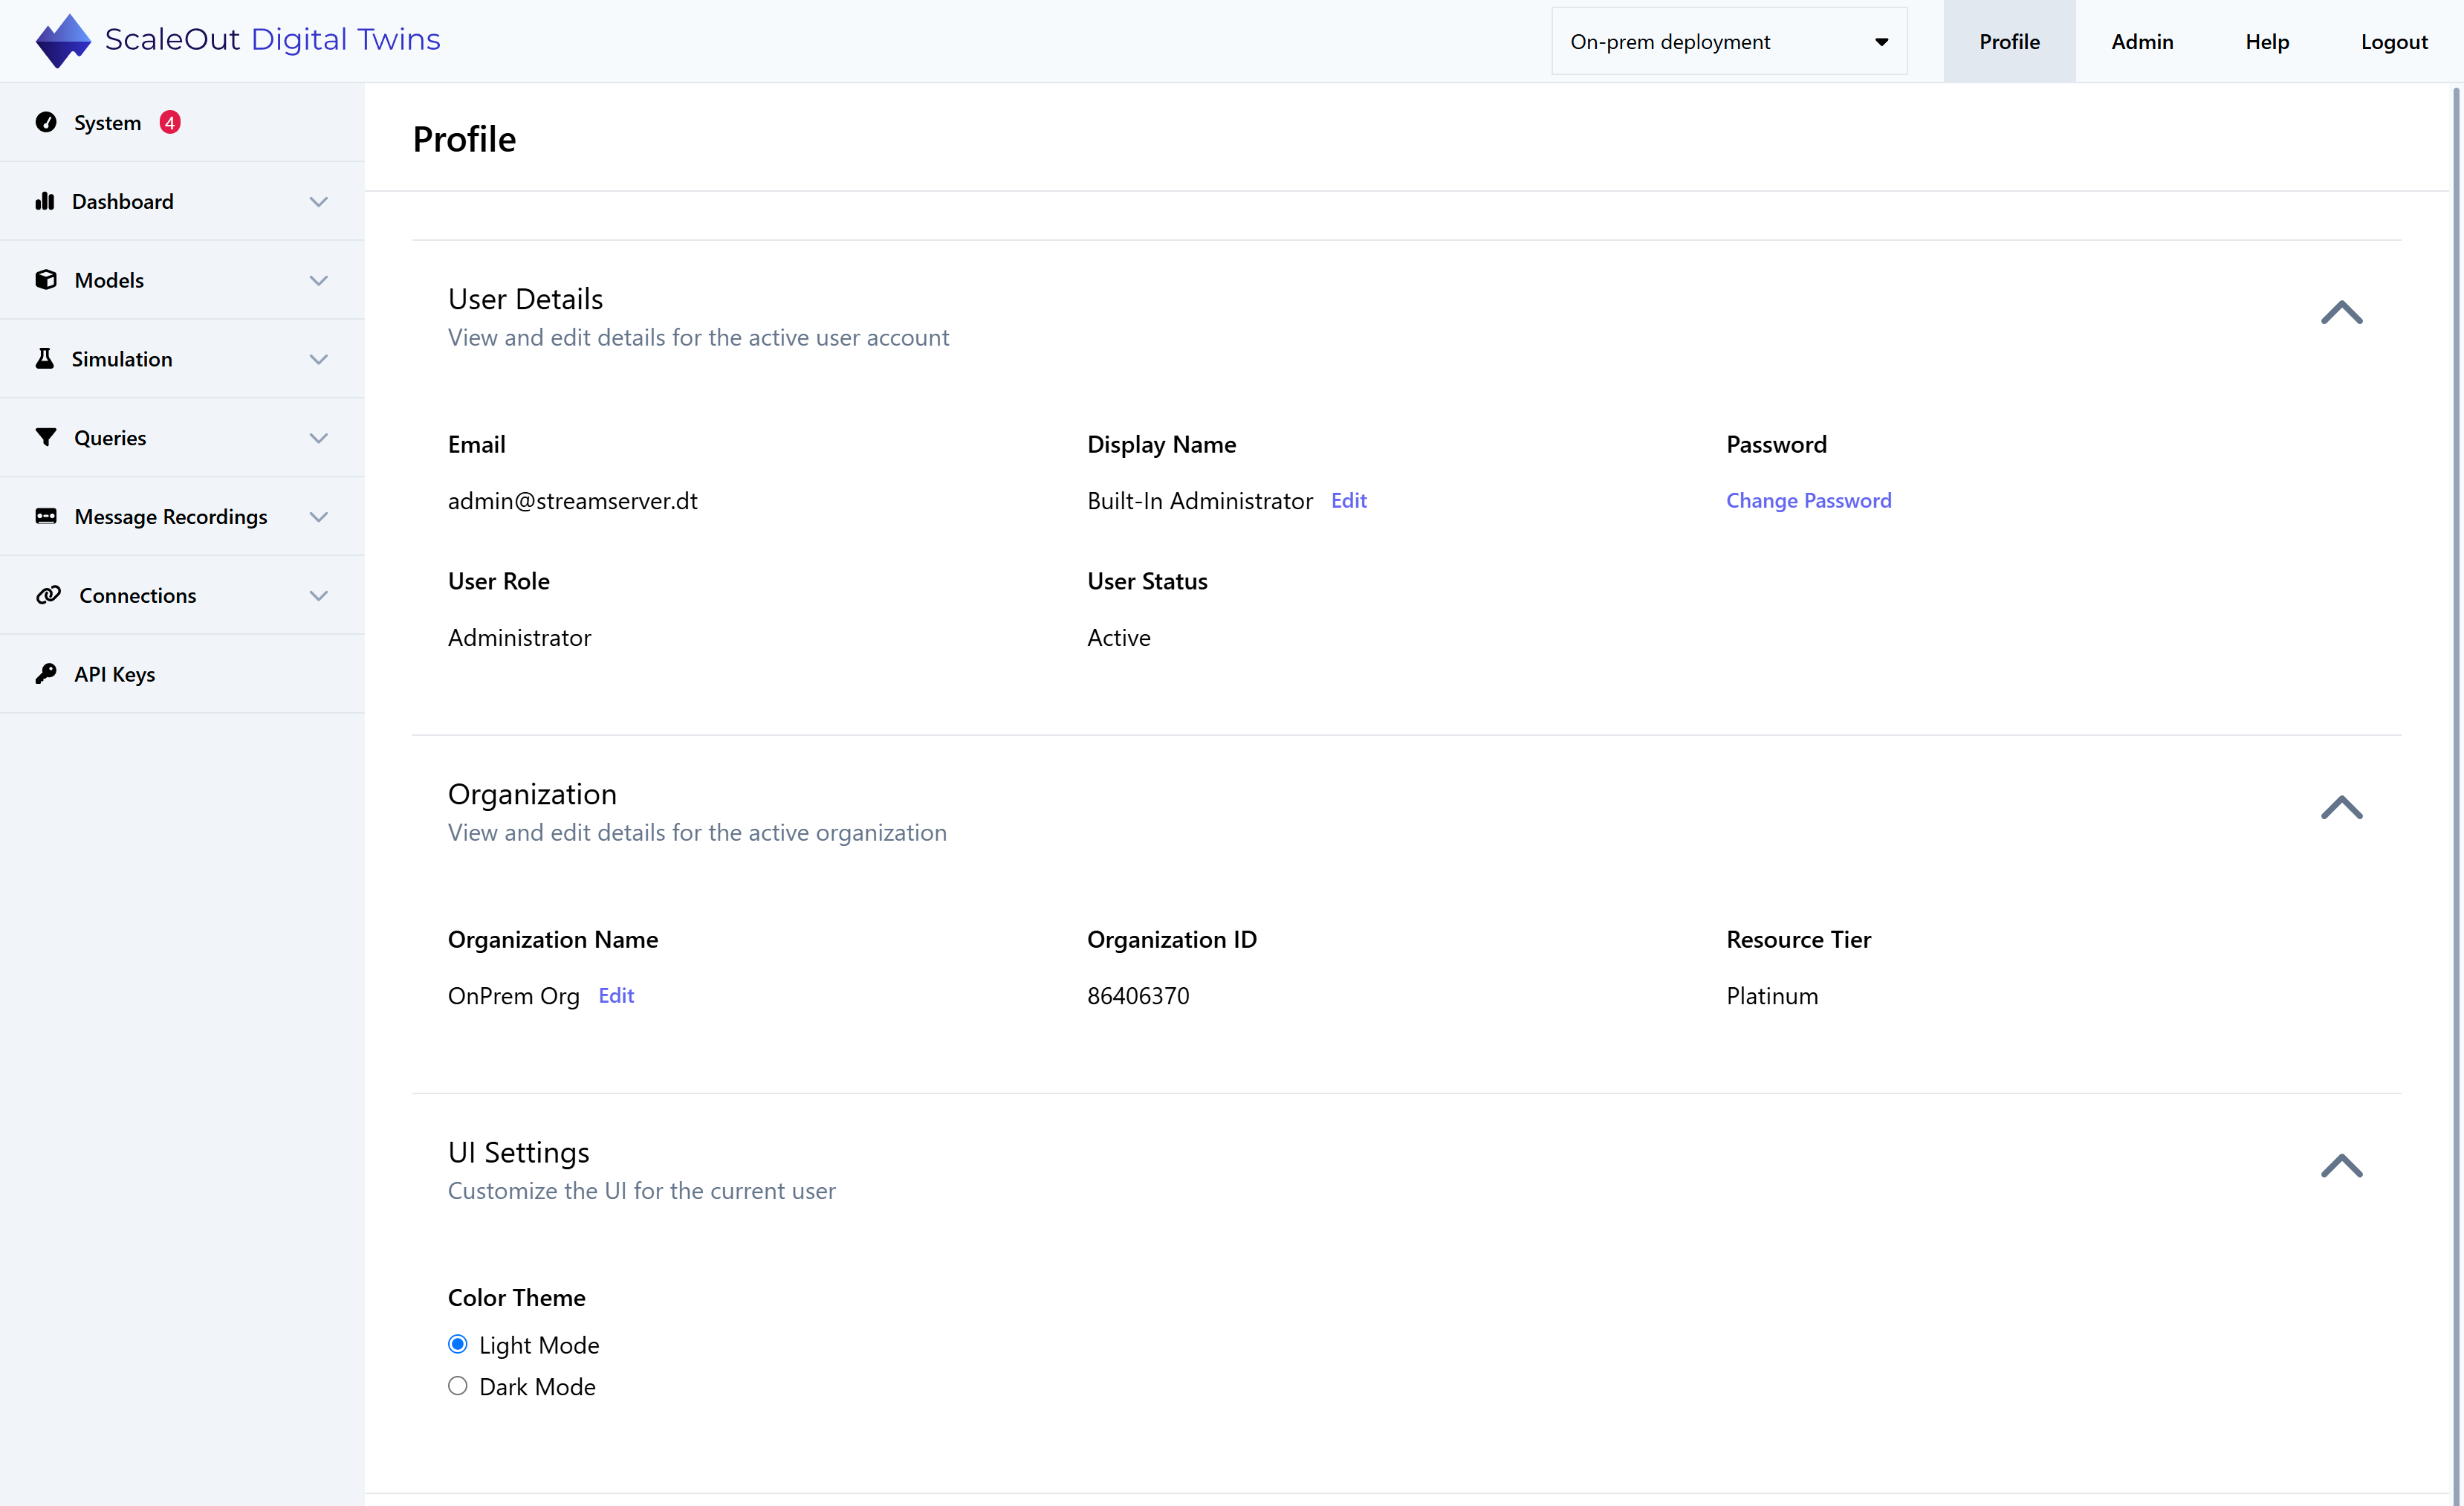Click the Light Mode label text
This screenshot has width=2464, height=1506.
click(539, 1345)
